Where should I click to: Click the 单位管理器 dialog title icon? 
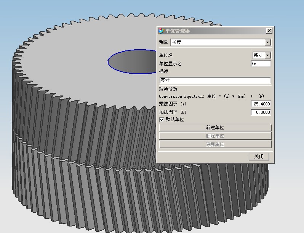pos(161,31)
